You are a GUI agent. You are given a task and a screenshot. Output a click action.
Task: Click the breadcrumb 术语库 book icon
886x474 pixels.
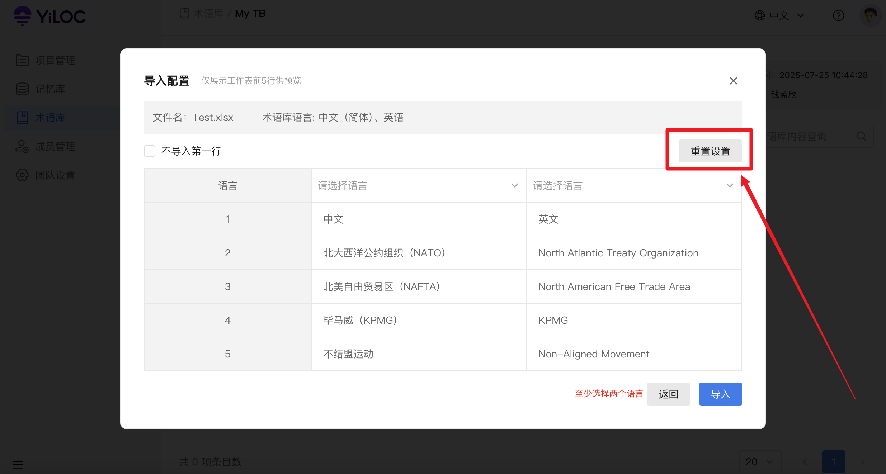184,14
